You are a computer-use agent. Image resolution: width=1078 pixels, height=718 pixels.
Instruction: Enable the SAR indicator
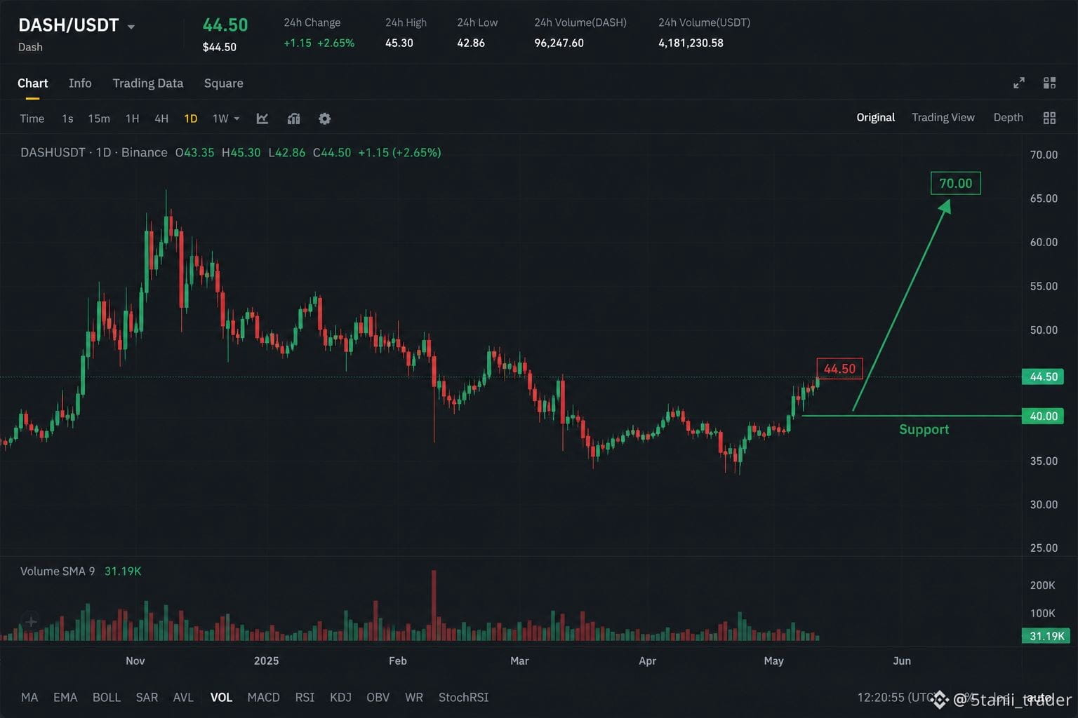[147, 697]
